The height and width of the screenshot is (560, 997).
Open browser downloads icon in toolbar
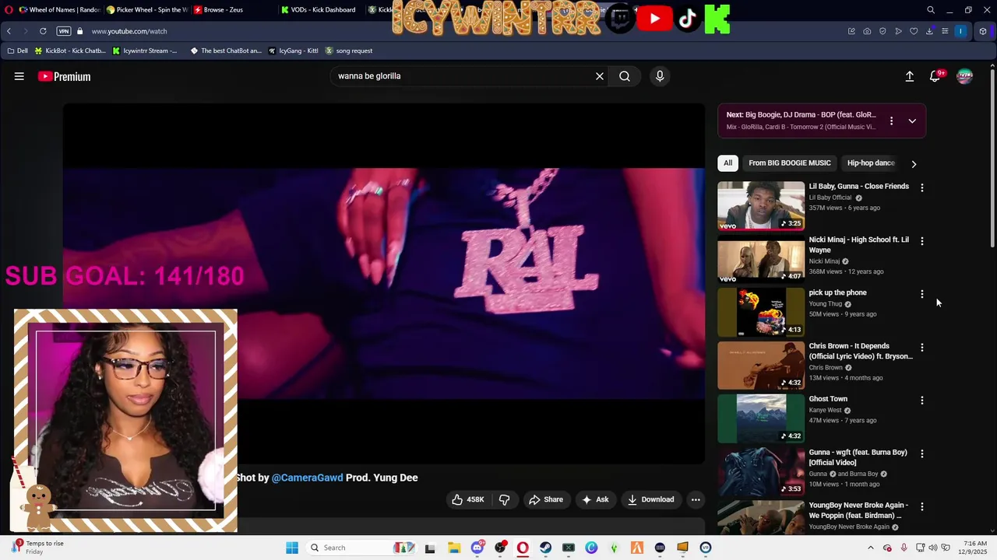(x=929, y=31)
